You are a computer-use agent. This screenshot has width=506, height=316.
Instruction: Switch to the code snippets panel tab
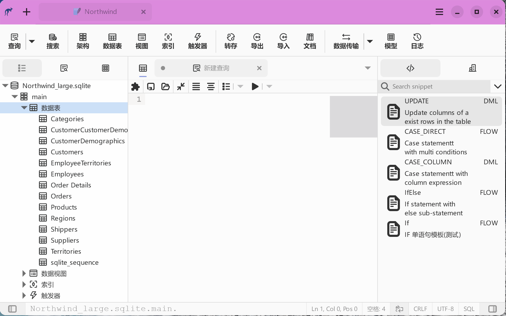coord(410,68)
